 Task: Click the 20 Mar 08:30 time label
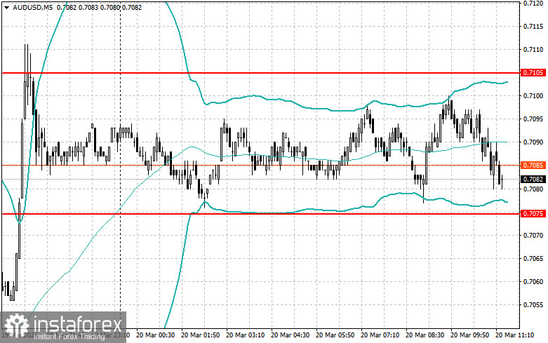(x=425, y=335)
